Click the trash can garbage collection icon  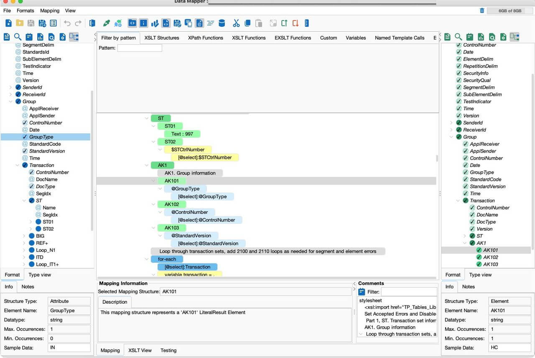[x=482, y=11]
